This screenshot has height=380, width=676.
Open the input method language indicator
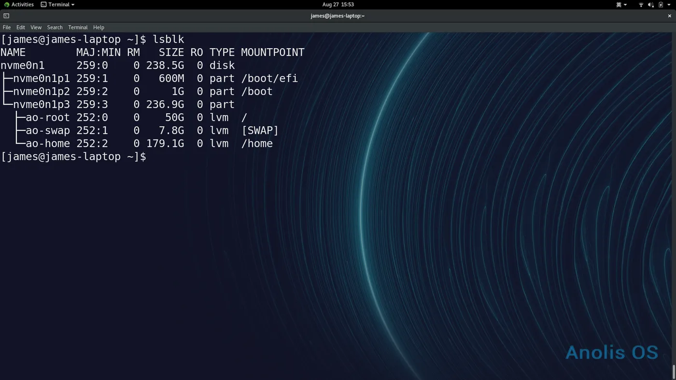click(x=621, y=4)
